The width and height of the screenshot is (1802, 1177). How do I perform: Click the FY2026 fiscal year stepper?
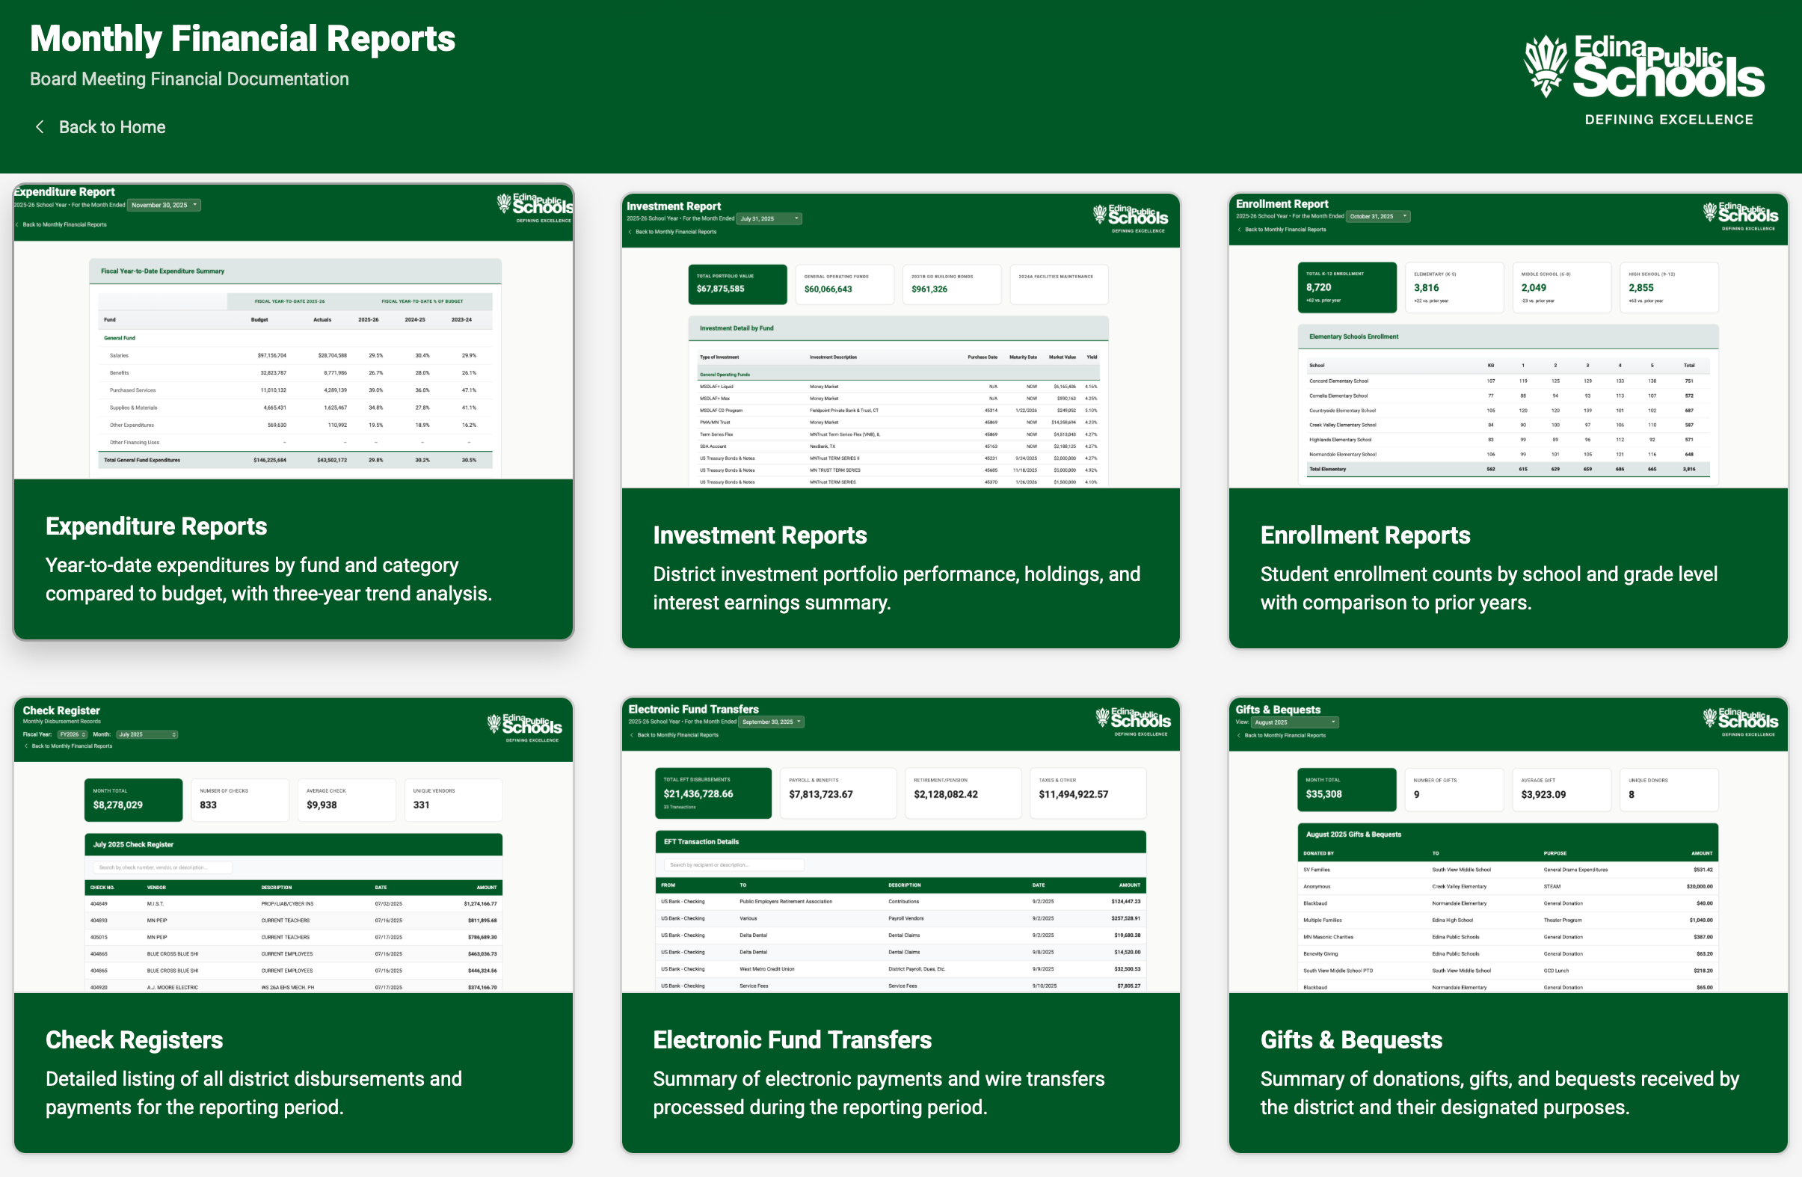coord(73,734)
